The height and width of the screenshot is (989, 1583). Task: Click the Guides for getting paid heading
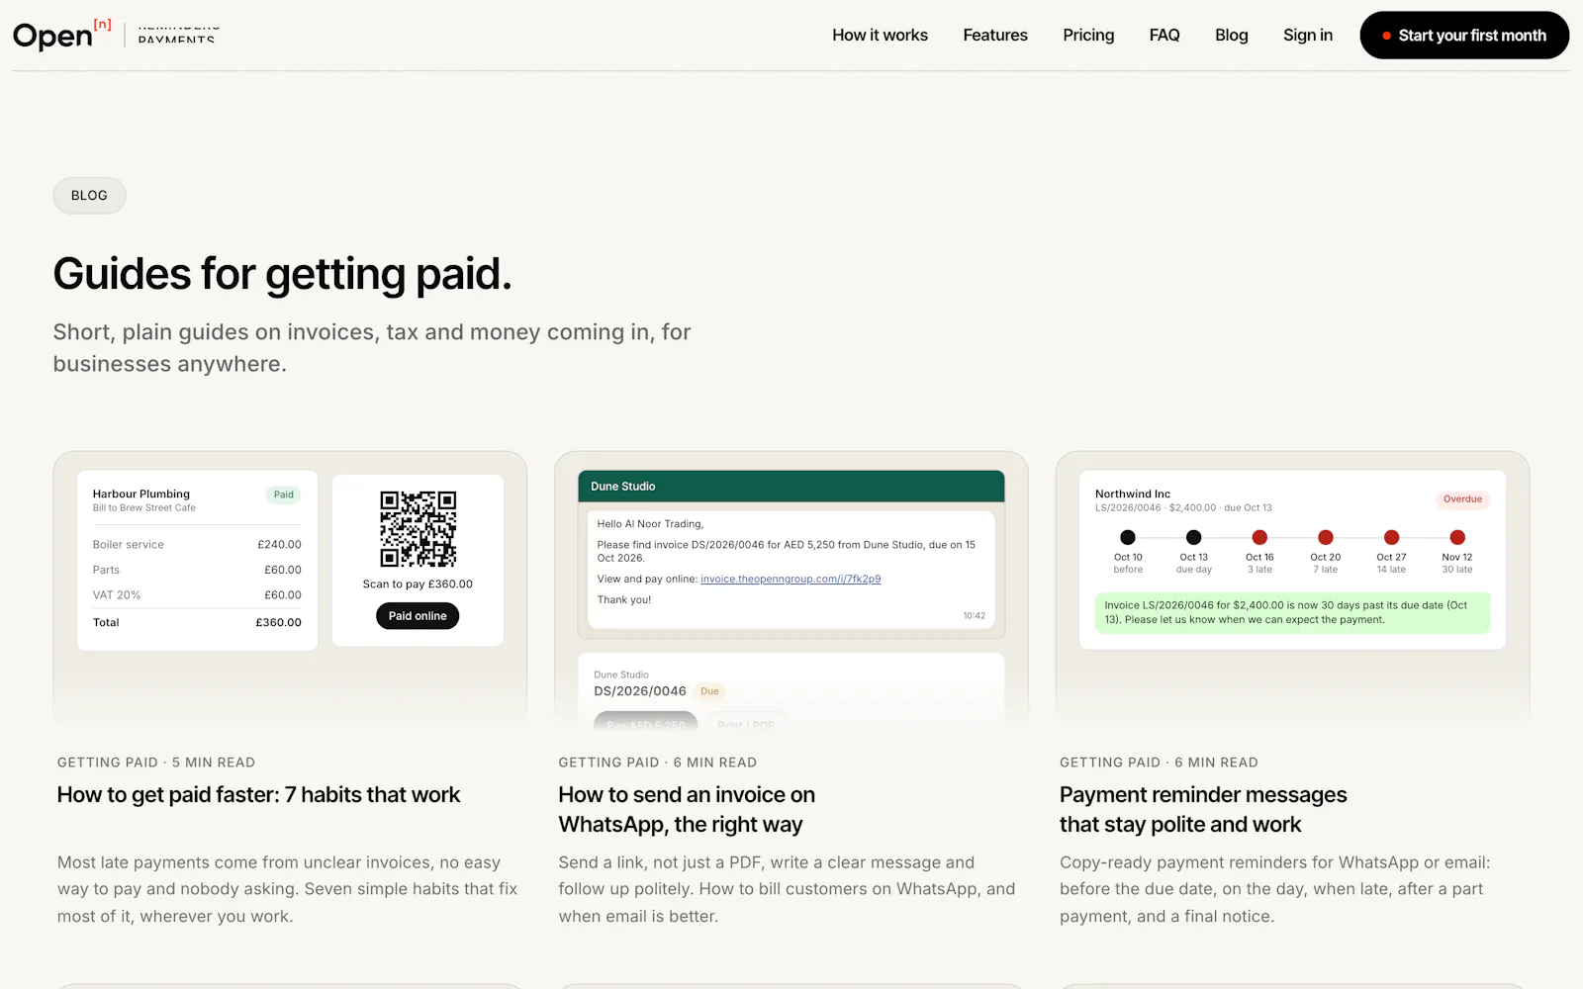[282, 274]
